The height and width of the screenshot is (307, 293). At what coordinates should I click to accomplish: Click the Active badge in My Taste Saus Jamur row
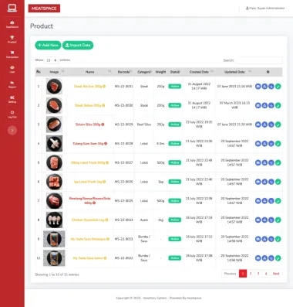[x=175, y=258]
